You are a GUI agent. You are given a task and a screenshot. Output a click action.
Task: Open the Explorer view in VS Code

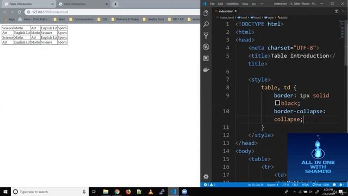coord(206,13)
